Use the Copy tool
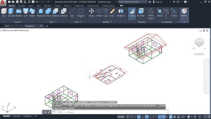The width and height of the screenshot is (211, 119). (105, 13)
